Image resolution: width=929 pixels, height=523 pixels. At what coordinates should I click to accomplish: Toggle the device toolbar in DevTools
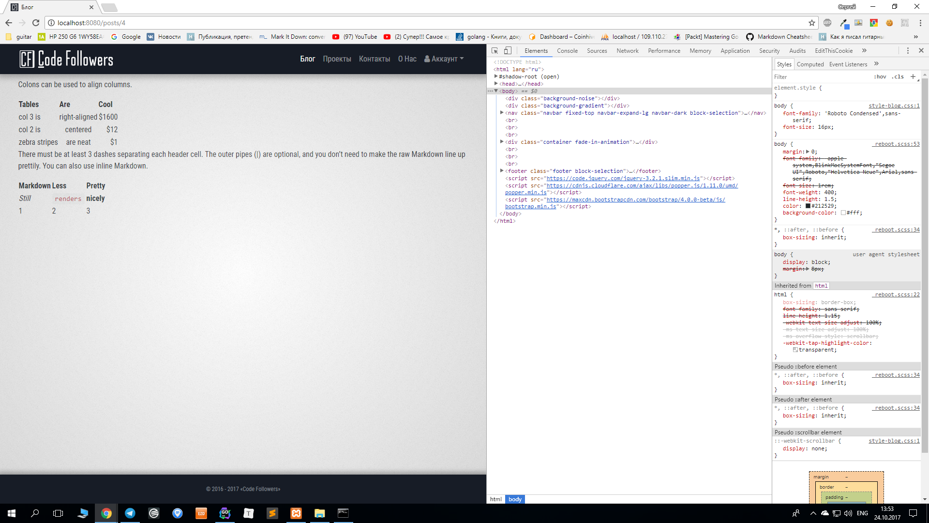point(508,50)
